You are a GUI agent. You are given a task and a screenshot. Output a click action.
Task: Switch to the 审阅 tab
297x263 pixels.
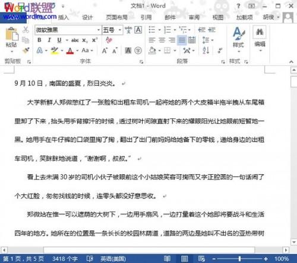click(194, 17)
